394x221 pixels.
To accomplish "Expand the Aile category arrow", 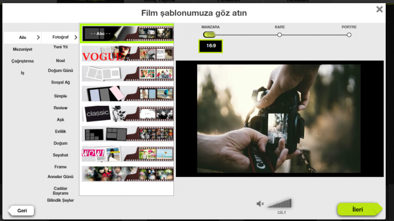I will click(x=38, y=38).
